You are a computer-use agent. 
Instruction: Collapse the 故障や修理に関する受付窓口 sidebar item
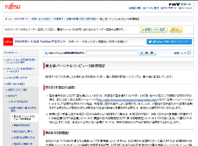coord(23,109)
